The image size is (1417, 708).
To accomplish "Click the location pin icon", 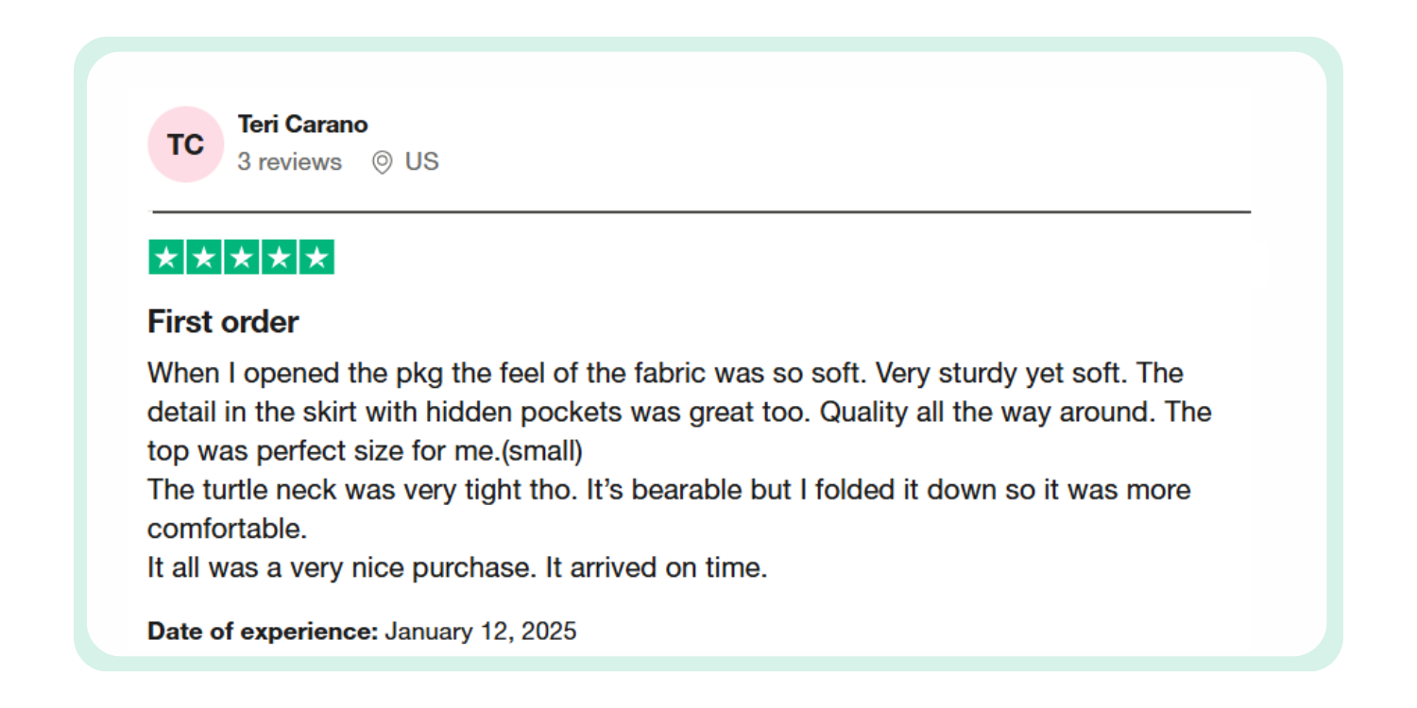I will (382, 162).
